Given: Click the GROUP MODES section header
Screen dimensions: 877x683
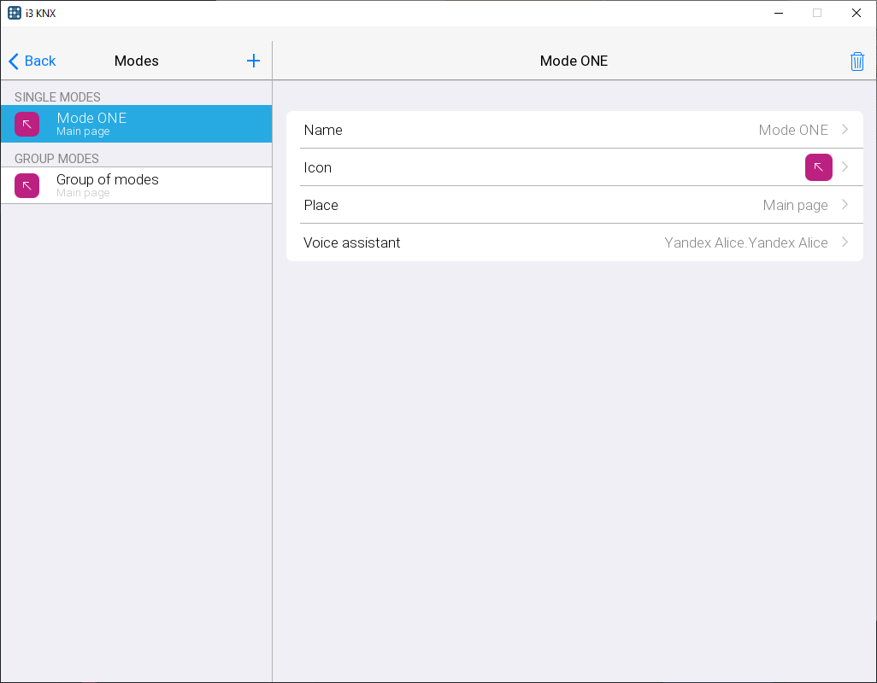Looking at the screenshot, I should [x=56, y=158].
